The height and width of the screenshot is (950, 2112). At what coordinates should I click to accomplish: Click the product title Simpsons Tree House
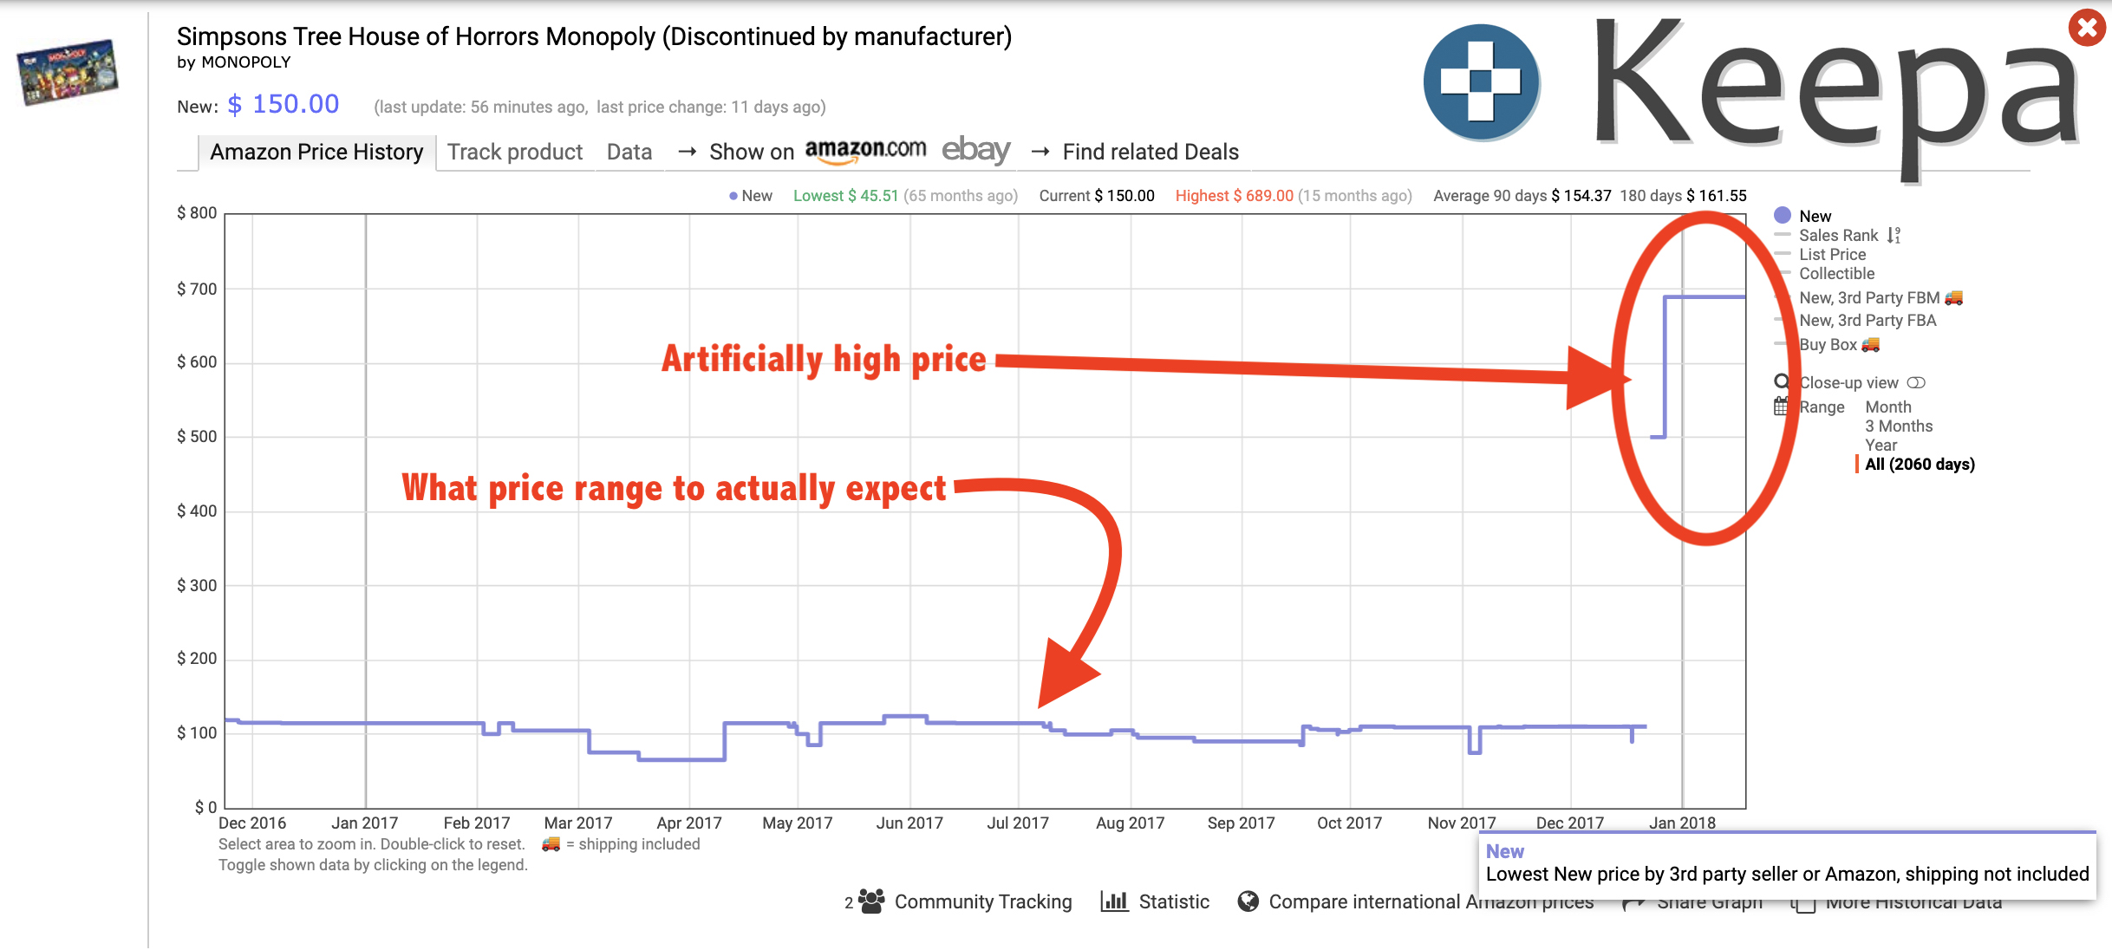click(594, 36)
